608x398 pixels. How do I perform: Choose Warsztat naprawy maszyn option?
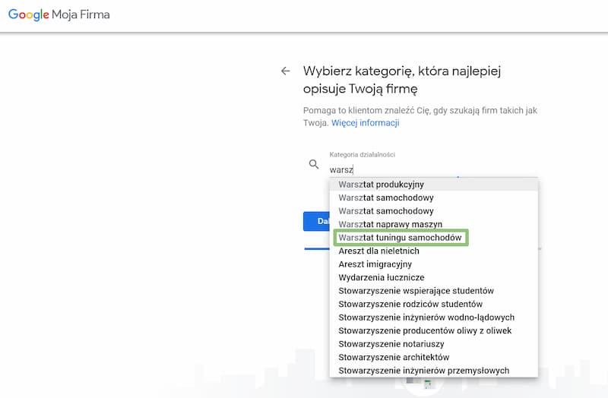pos(433,224)
